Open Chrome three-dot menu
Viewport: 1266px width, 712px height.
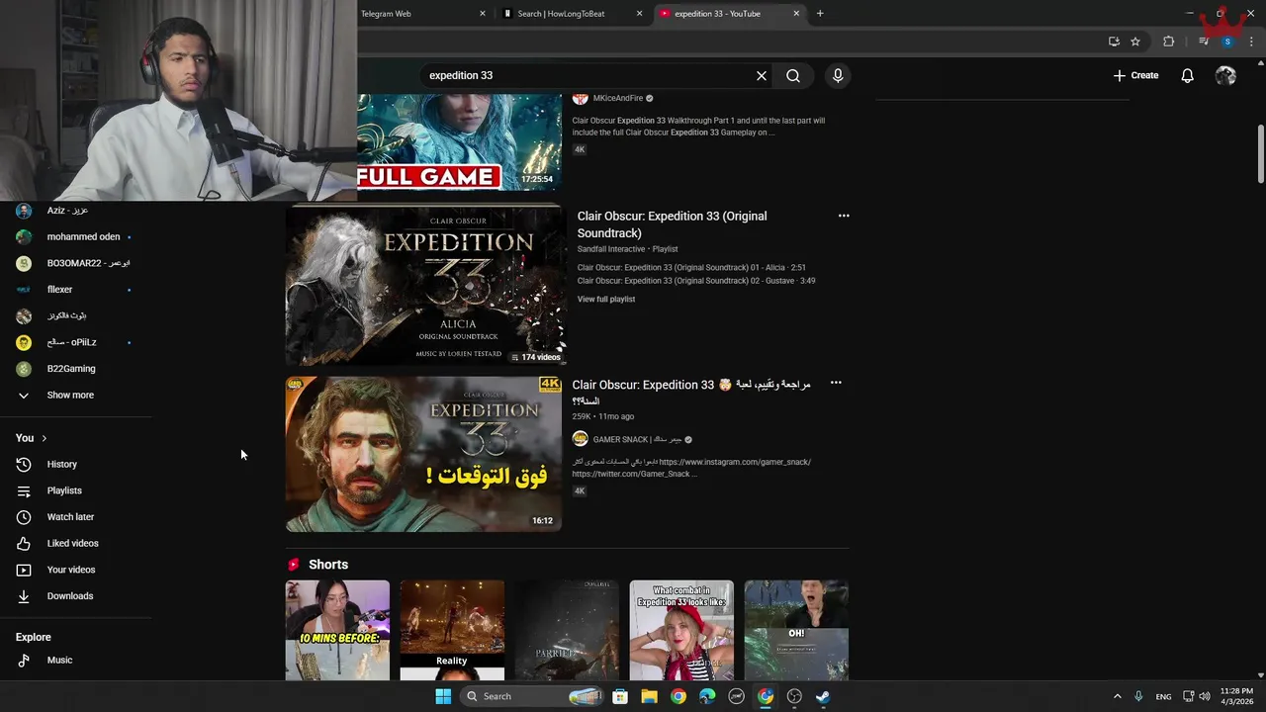(x=1252, y=42)
